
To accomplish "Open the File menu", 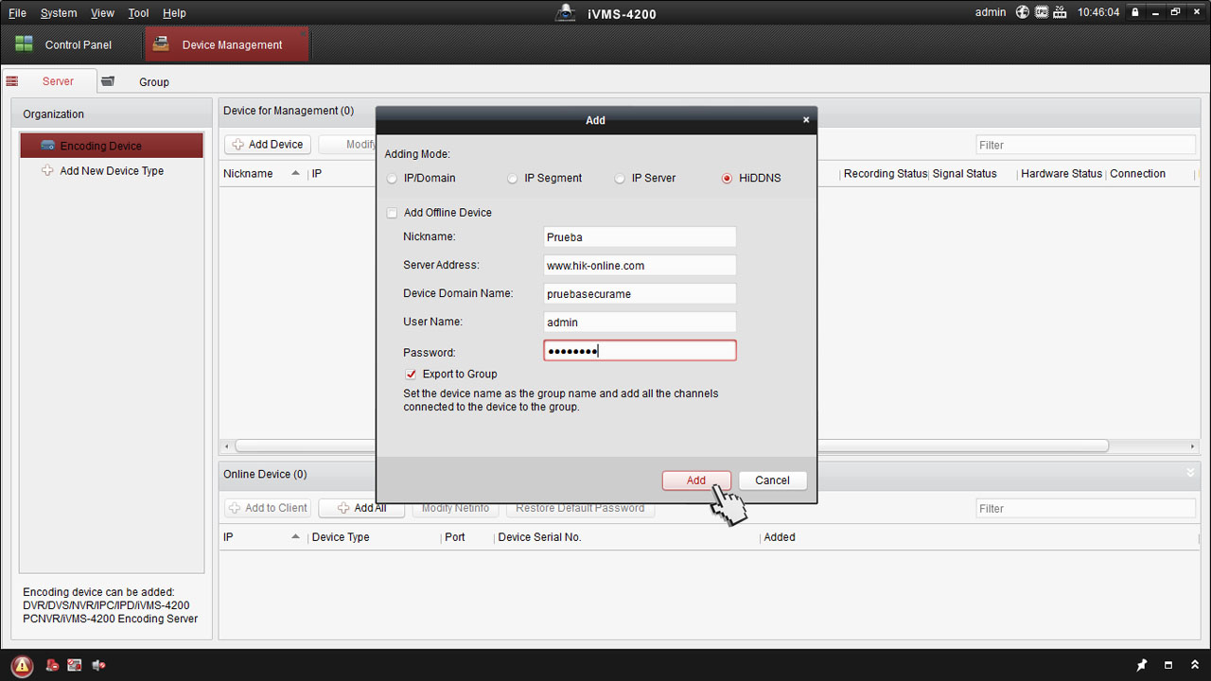I will pos(17,13).
